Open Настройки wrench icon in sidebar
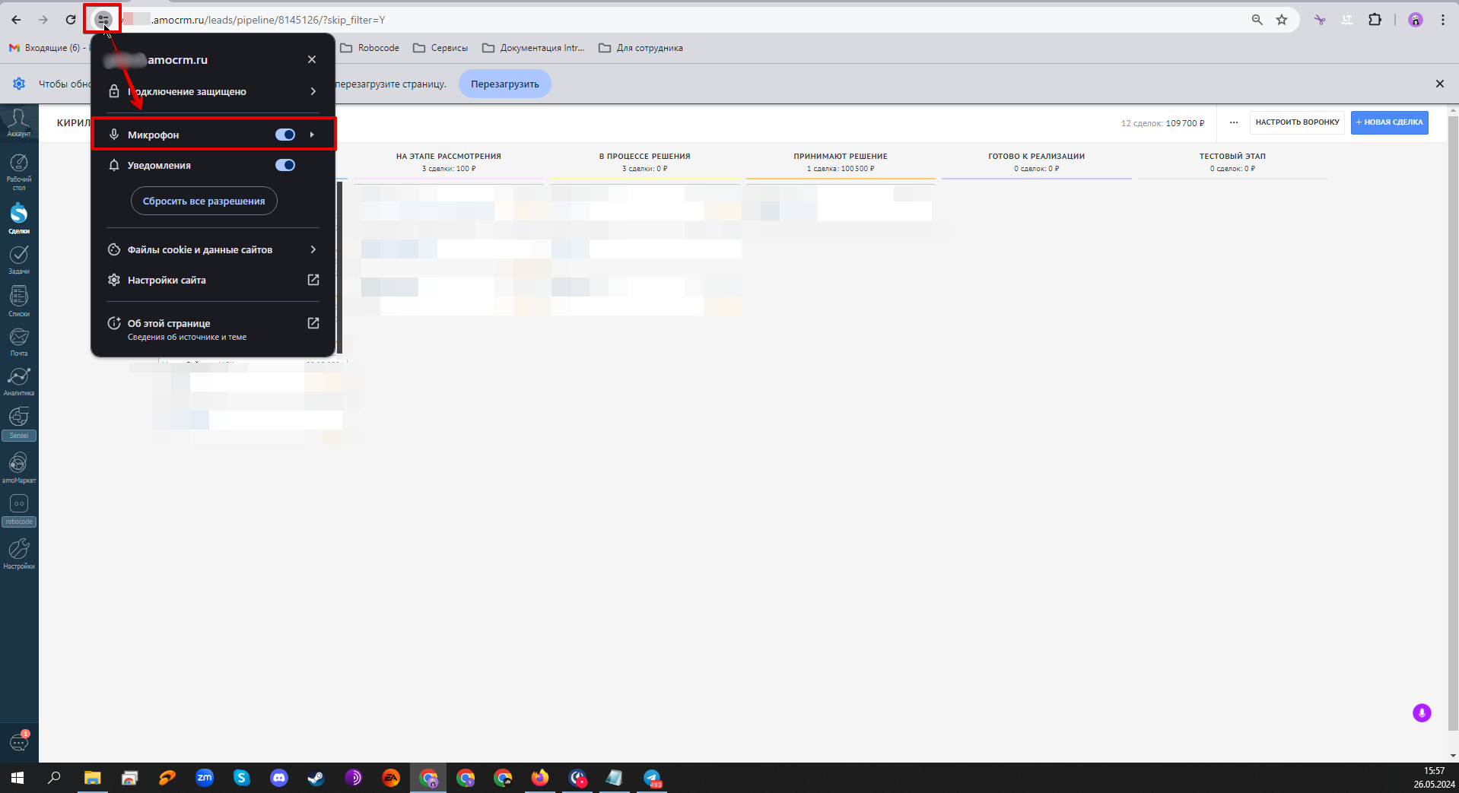 pos(19,554)
